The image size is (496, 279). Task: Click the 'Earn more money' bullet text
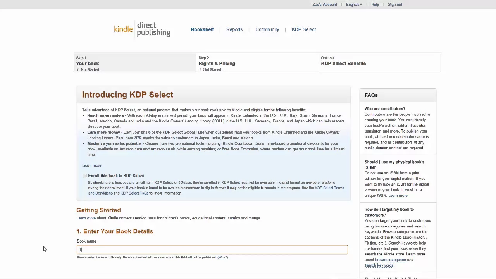pyautogui.click(x=103, y=133)
